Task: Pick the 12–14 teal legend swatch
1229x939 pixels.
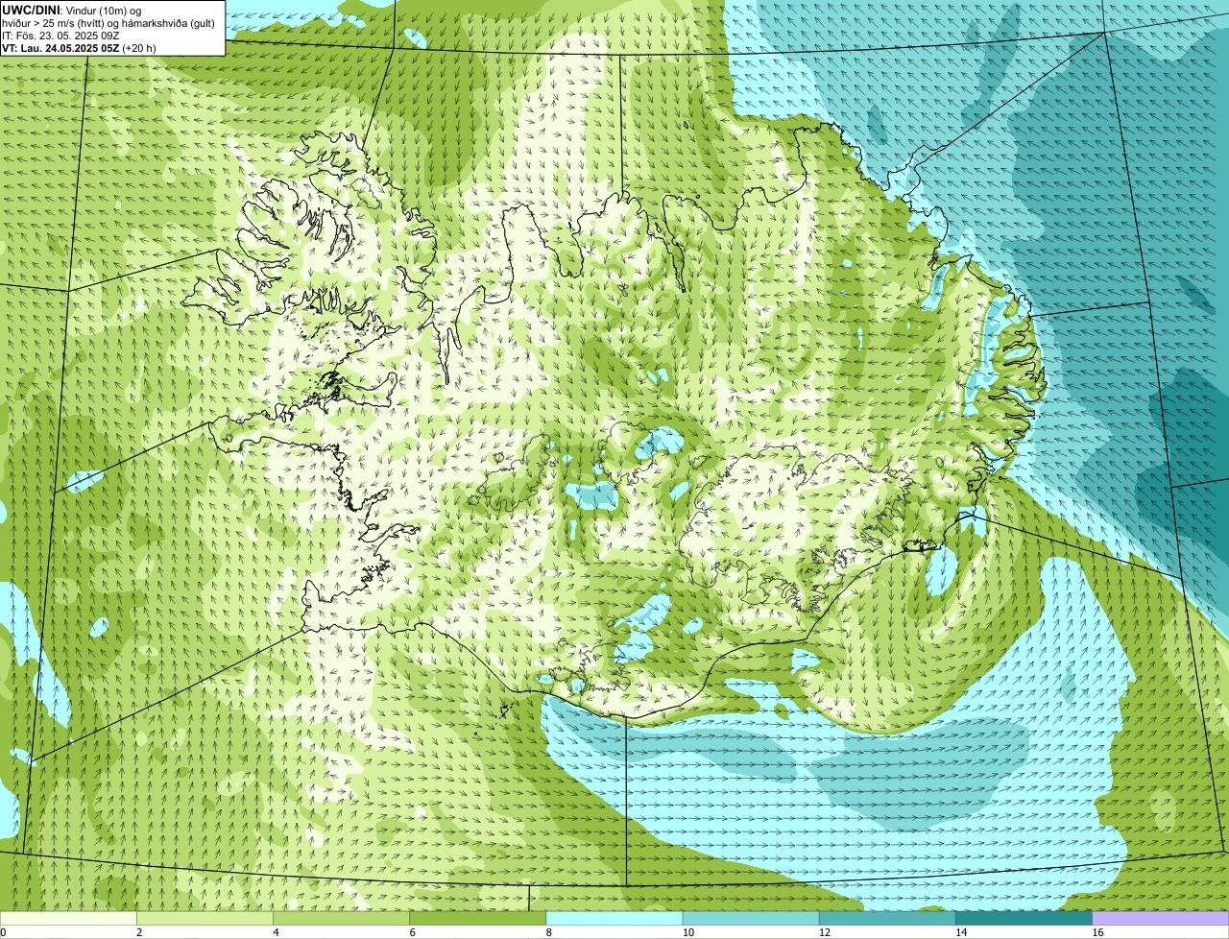Action: click(x=887, y=918)
